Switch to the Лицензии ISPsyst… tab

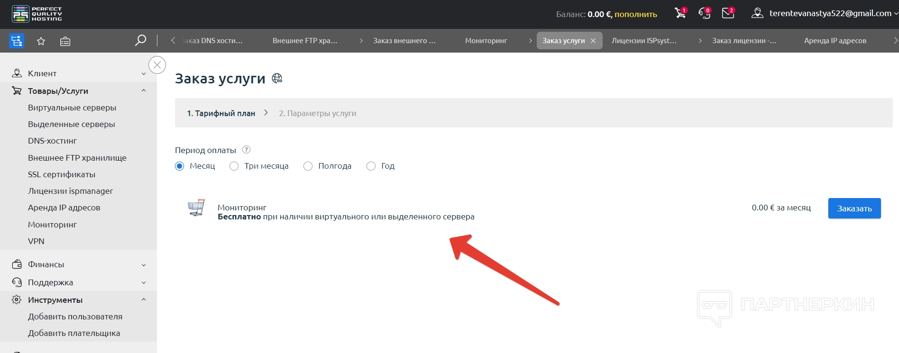(644, 41)
